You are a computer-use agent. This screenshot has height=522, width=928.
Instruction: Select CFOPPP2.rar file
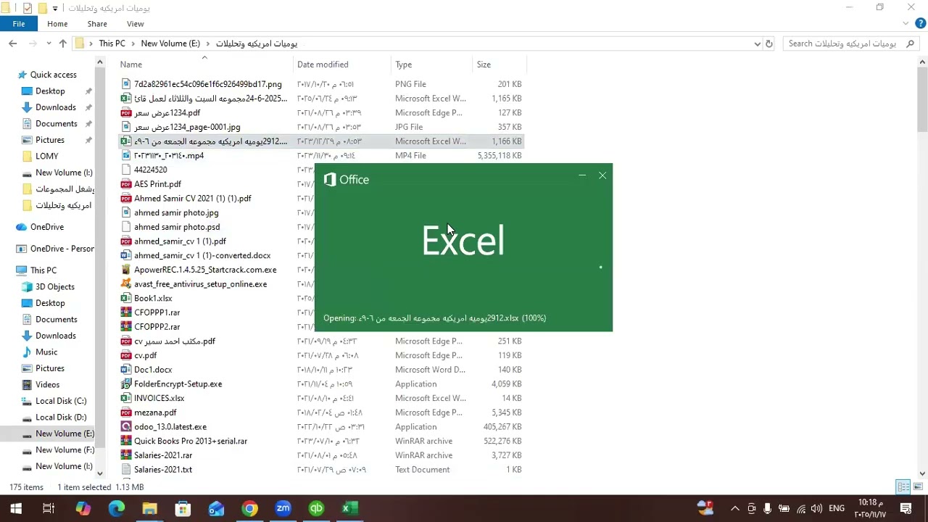click(x=157, y=327)
